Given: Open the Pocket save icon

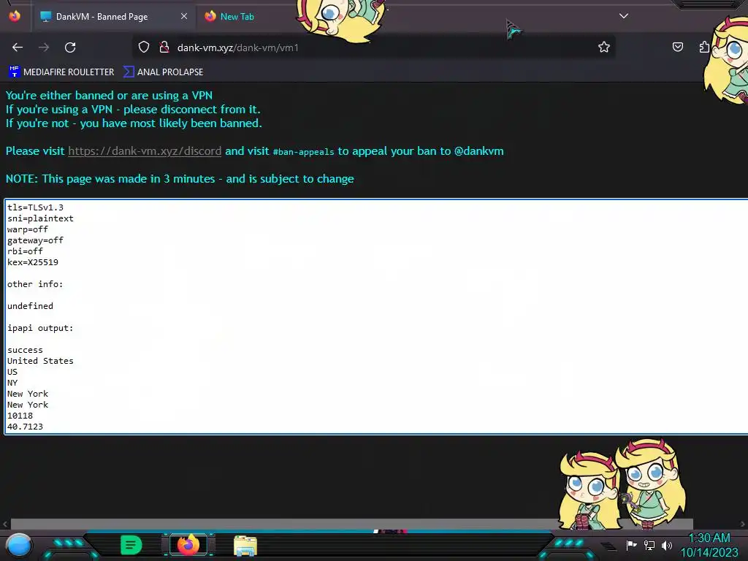Looking at the screenshot, I should [x=677, y=47].
